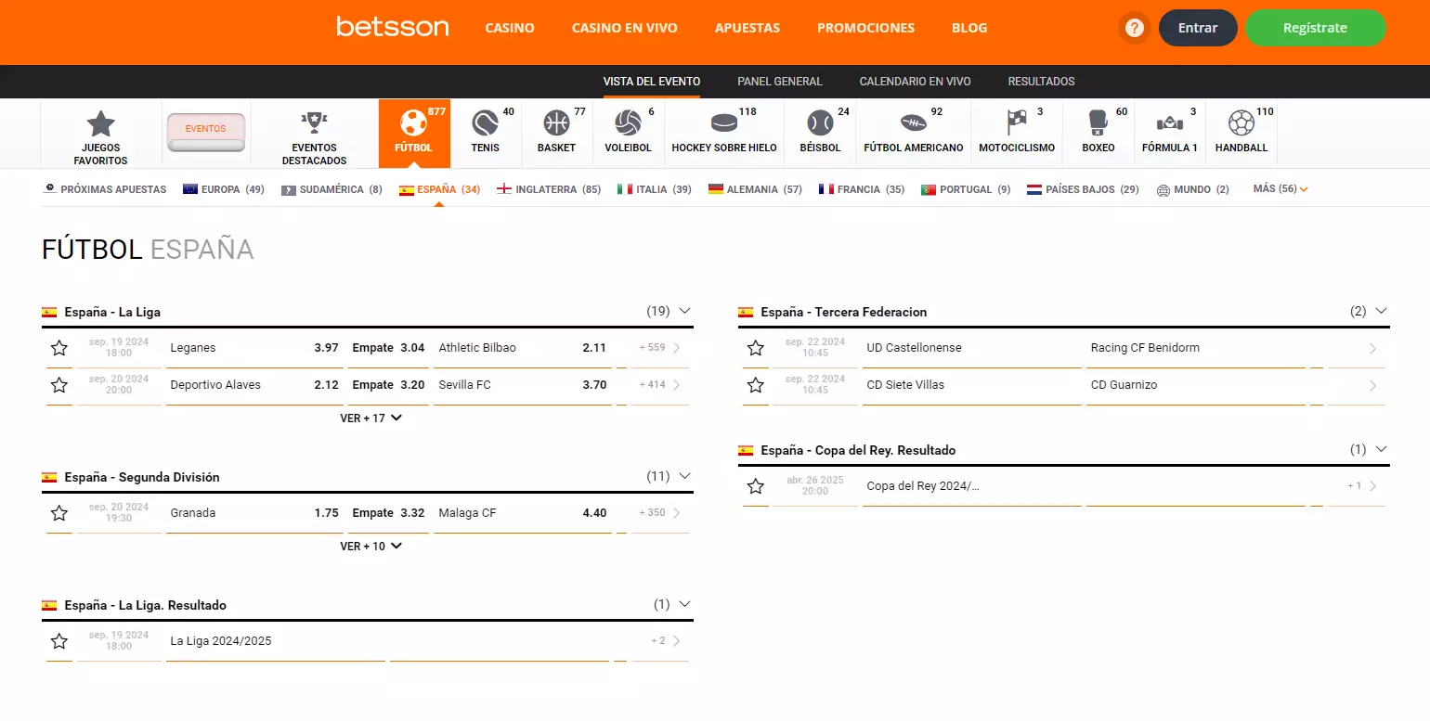Favorite the Granada vs Malaga CF match
The height and width of the screenshot is (721, 1430).
tap(59, 513)
